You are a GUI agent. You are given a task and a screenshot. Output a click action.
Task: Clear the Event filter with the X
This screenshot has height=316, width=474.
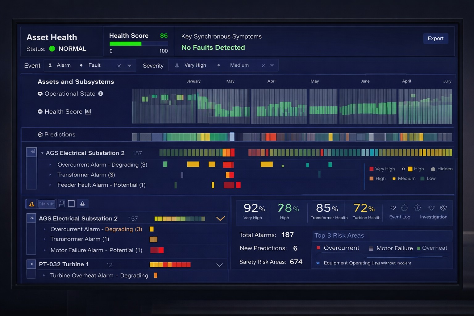tap(119, 66)
